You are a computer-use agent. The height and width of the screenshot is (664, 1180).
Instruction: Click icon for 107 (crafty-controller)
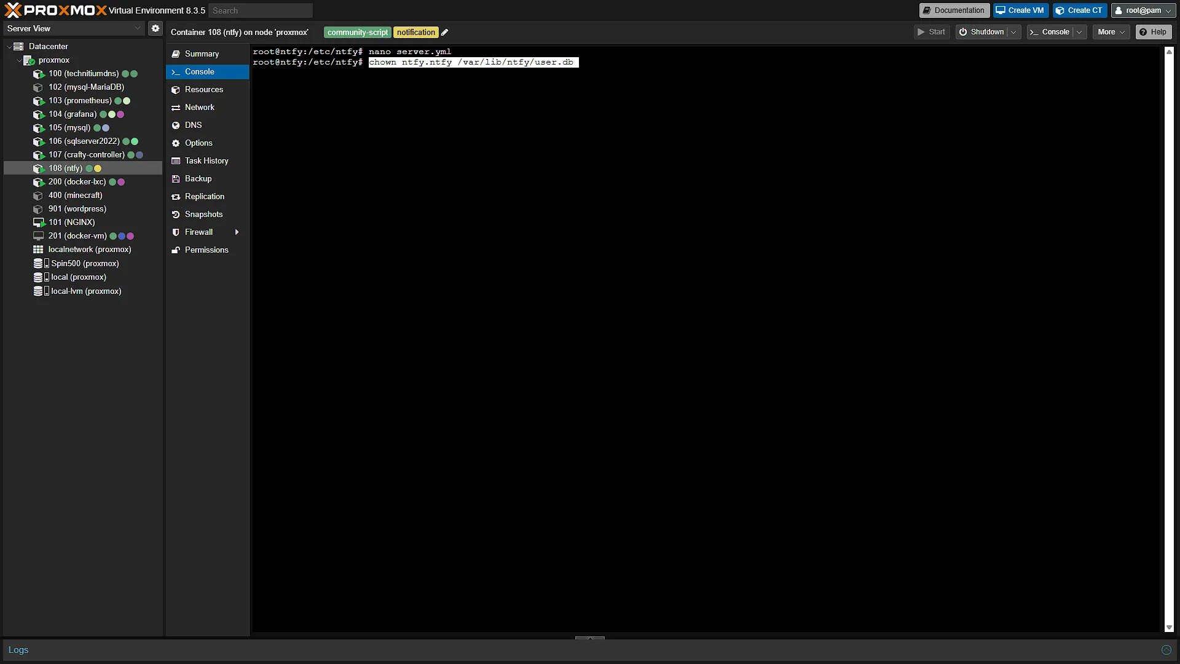38,155
